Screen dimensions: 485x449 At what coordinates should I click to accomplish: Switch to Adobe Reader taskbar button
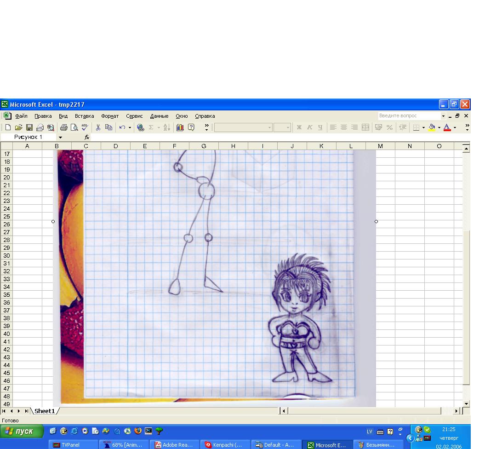[x=174, y=445]
